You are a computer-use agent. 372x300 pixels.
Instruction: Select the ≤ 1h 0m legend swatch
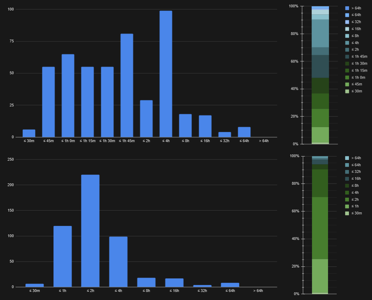click(x=347, y=78)
